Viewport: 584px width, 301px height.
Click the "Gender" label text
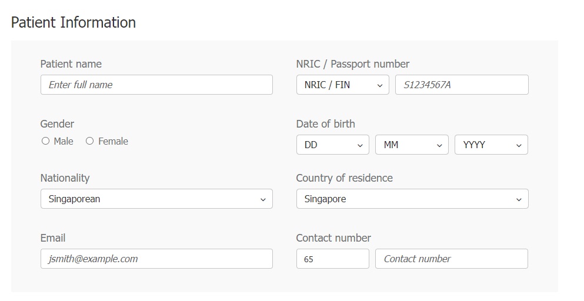point(57,124)
